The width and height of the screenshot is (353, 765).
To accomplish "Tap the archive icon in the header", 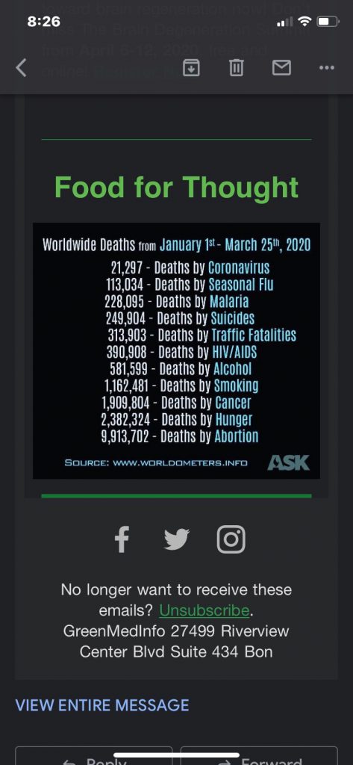I will 191,68.
